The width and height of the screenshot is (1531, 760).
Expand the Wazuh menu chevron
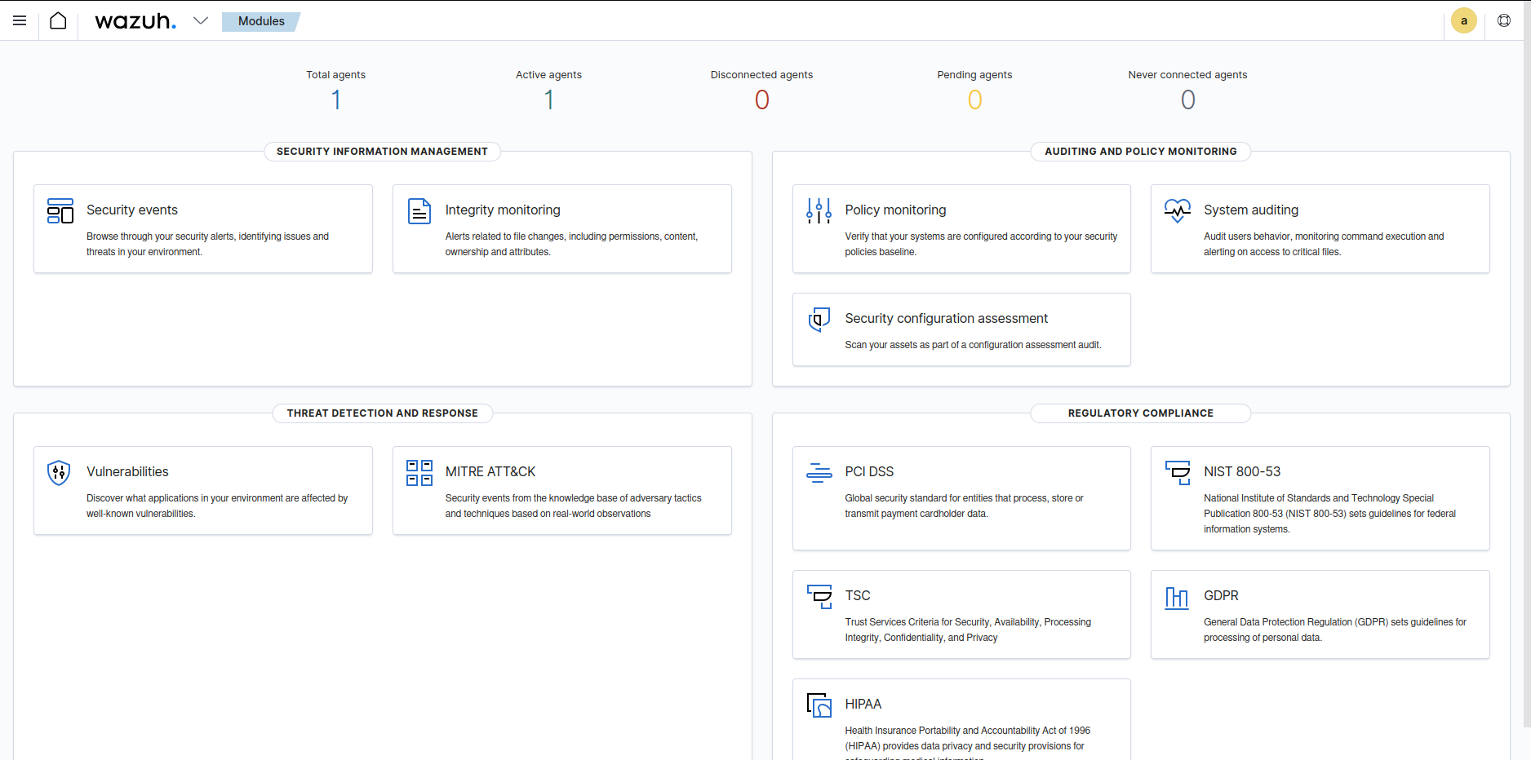[201, 20]
